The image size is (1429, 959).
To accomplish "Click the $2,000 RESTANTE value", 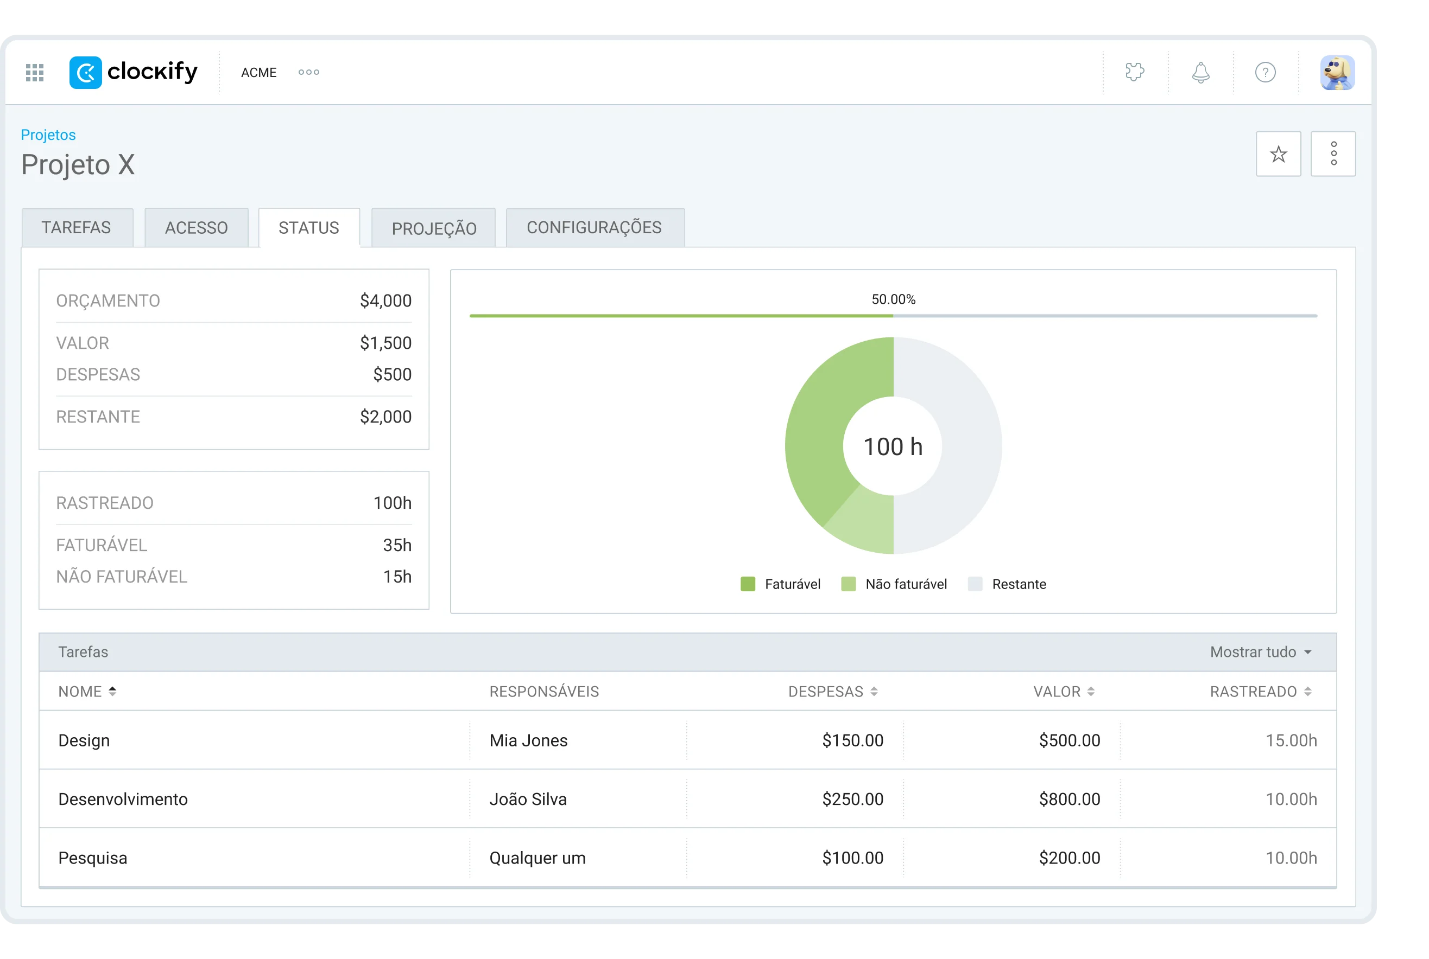I will (x=385, y=417).
